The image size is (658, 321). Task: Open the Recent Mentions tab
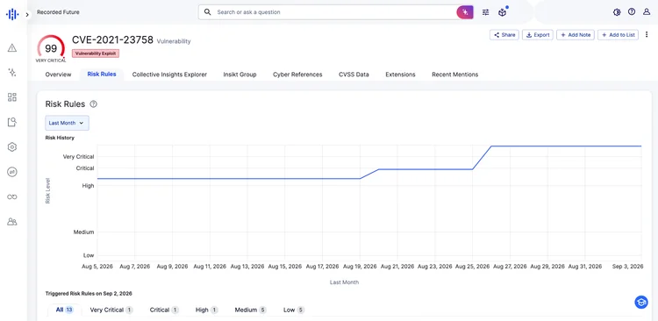click(x=454, y=75)
